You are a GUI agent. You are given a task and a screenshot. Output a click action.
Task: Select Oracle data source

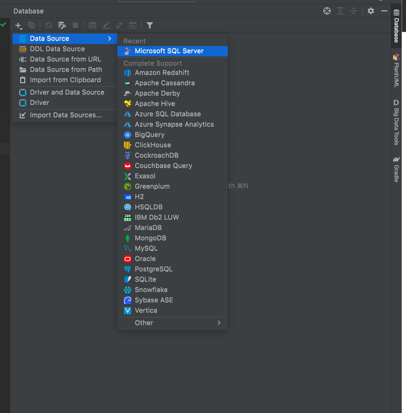click(173, 258)
